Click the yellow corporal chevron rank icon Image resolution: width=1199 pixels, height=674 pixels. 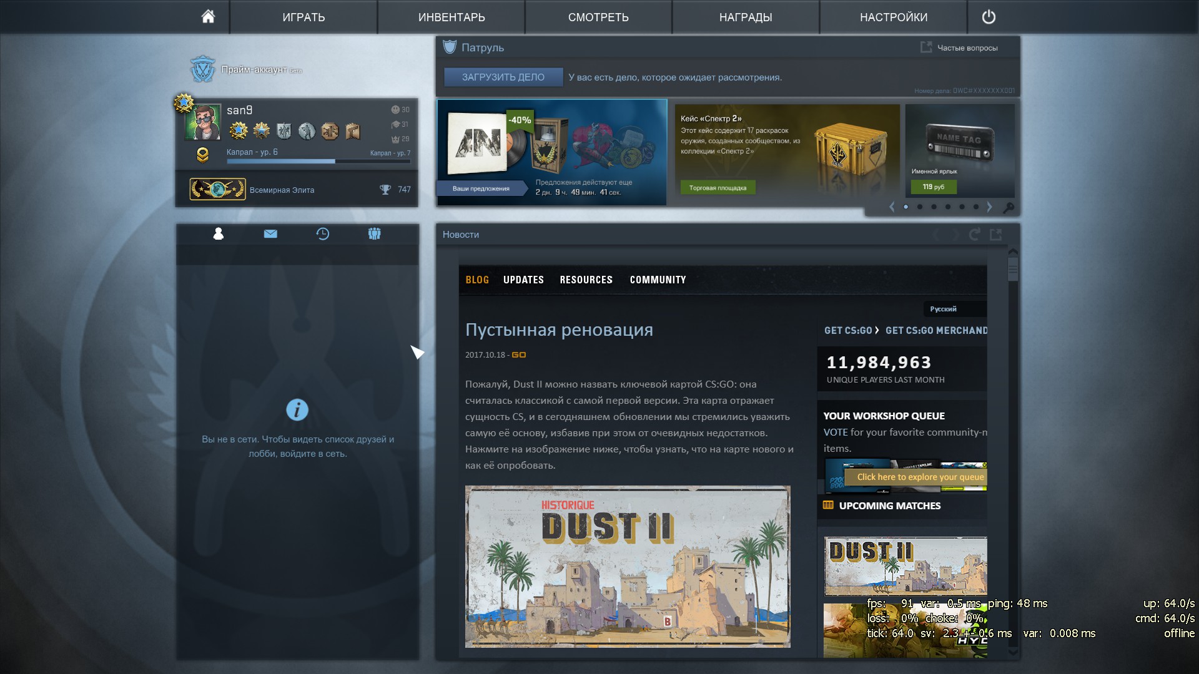coord(202,154)
